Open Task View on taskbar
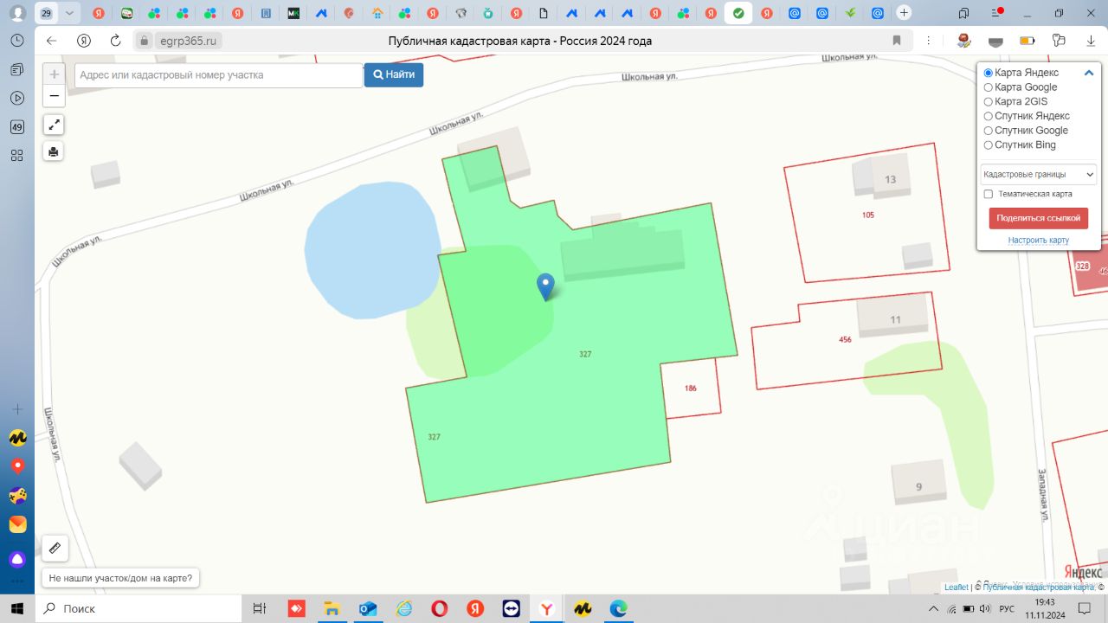This screenshot has width=1108, height=623. [259, 608]
